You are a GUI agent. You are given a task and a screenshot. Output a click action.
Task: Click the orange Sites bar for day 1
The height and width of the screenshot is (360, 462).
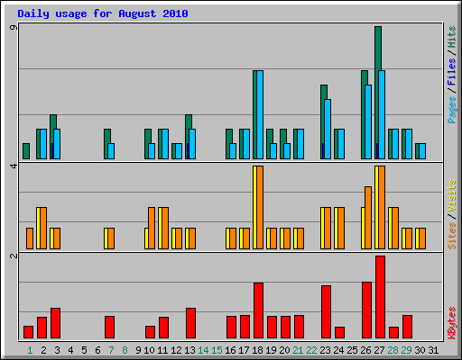coord(30,238)
